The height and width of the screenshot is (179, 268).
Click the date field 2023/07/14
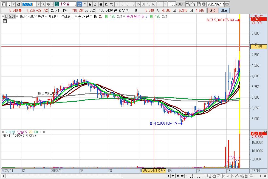216,4
